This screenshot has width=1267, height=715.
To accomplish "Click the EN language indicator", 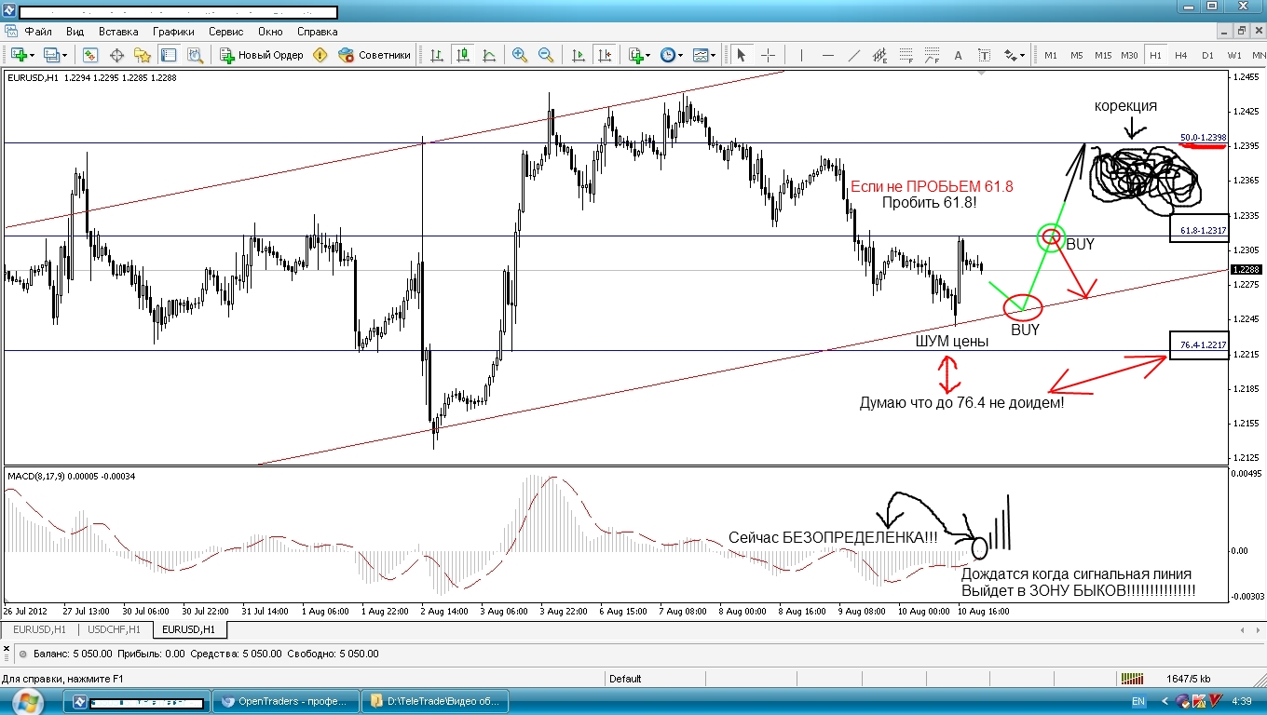I will point(1138,701).
